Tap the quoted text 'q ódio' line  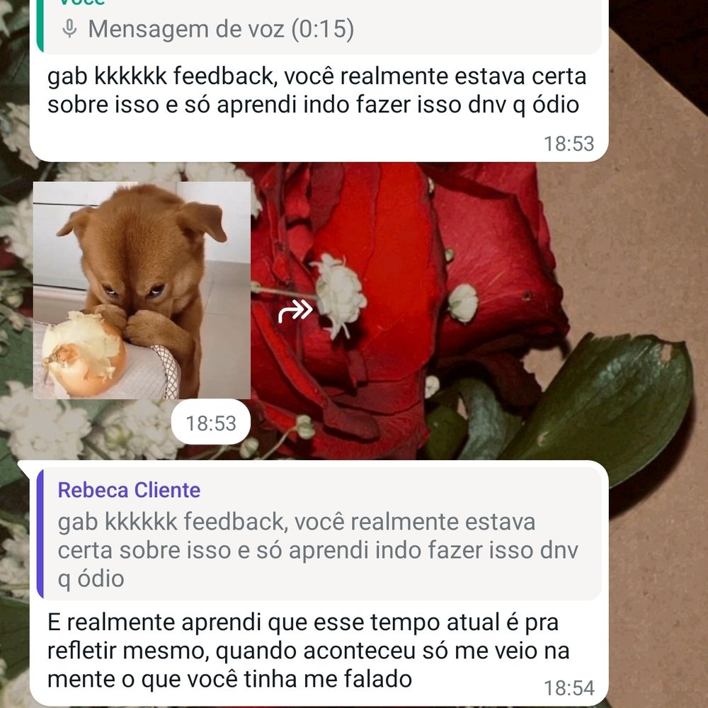(91, 579)
